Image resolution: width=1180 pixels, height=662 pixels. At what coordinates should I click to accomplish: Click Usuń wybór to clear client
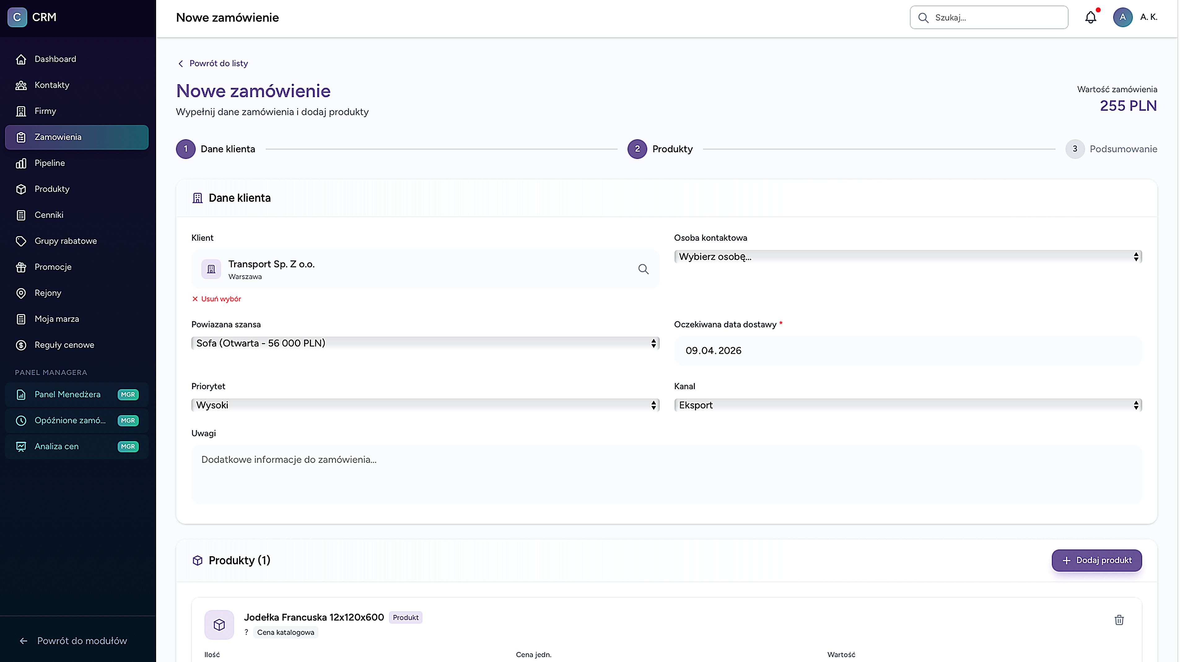216,299
